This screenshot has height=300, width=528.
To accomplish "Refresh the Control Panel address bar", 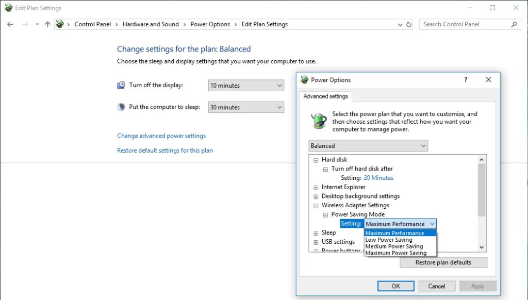I will click(x=409, y=24).
